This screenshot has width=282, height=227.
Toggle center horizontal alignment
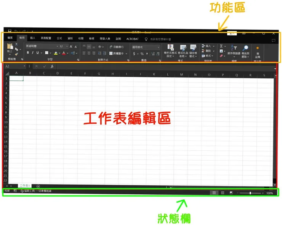(89, 53)
